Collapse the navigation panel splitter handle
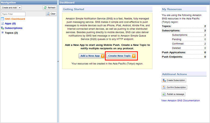This screenshot has height=123, width=210. [x=58, y=61]
